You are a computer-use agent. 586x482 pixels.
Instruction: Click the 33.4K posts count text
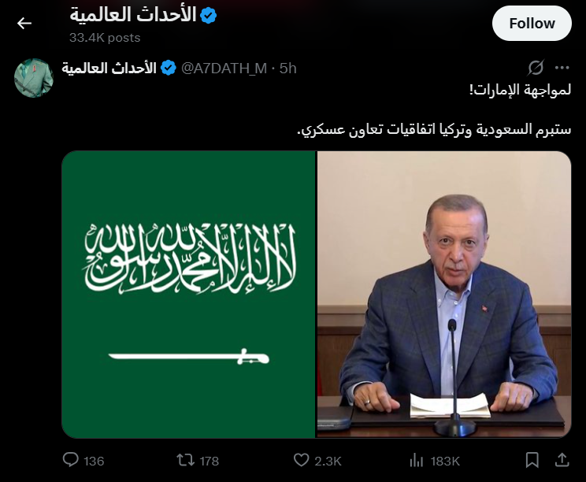pyautogui.click(x=105, y=37)
